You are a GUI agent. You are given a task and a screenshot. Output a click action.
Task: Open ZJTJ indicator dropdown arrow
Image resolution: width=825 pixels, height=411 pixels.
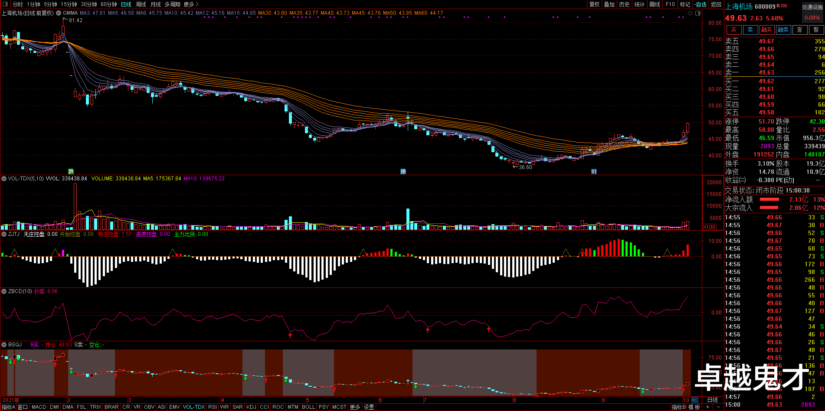click(4, 234)
